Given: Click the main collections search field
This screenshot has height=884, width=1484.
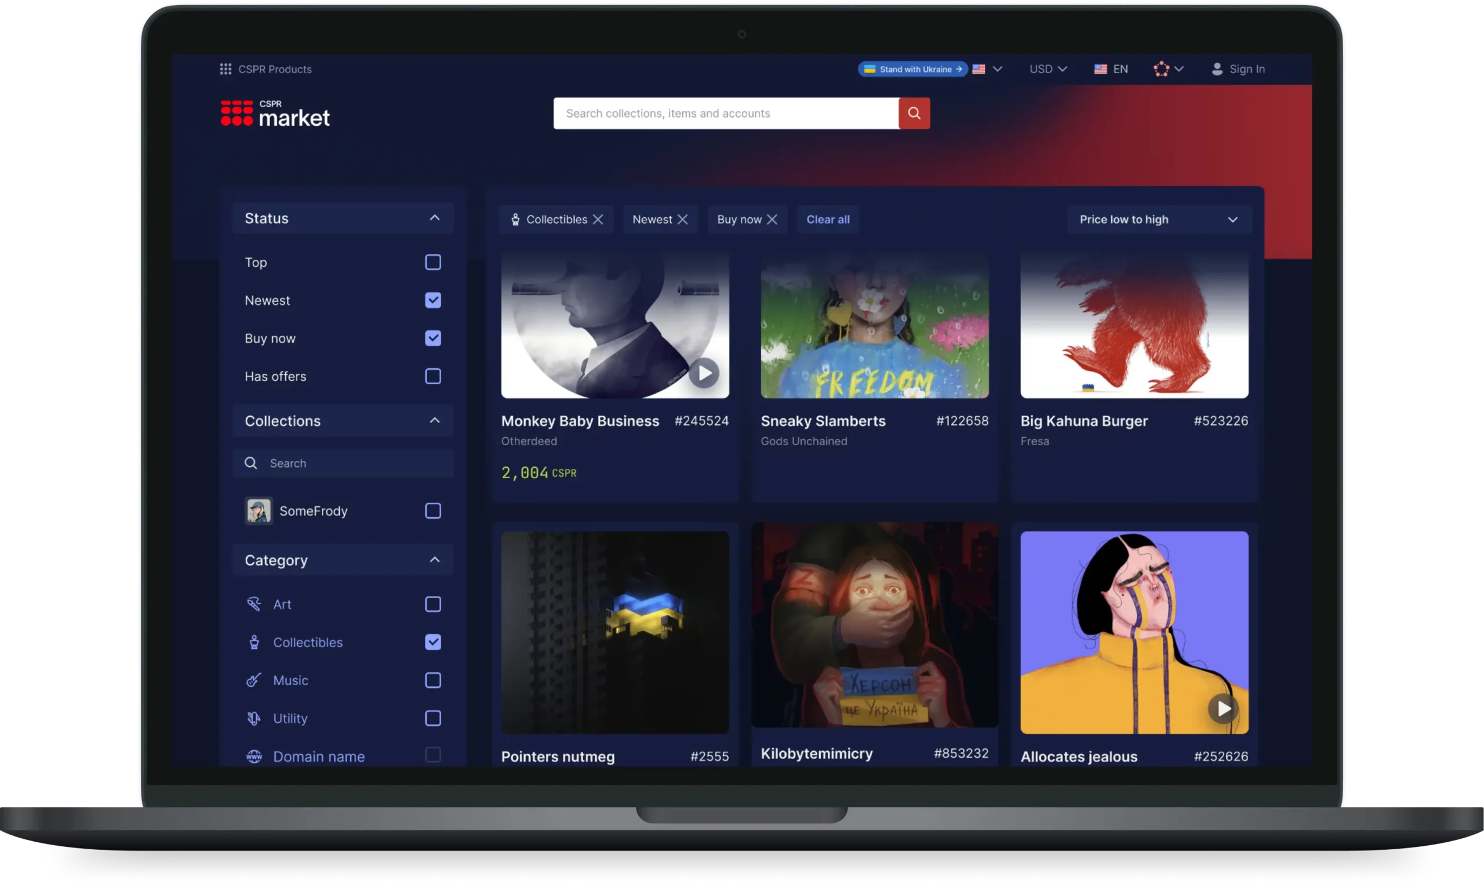Looking at the screenshot, I should pos(726,113).
